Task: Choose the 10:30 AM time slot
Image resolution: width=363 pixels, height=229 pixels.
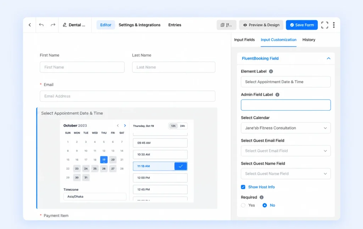Action: coord(160,154)
